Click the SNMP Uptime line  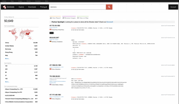[x=79, y=42]
